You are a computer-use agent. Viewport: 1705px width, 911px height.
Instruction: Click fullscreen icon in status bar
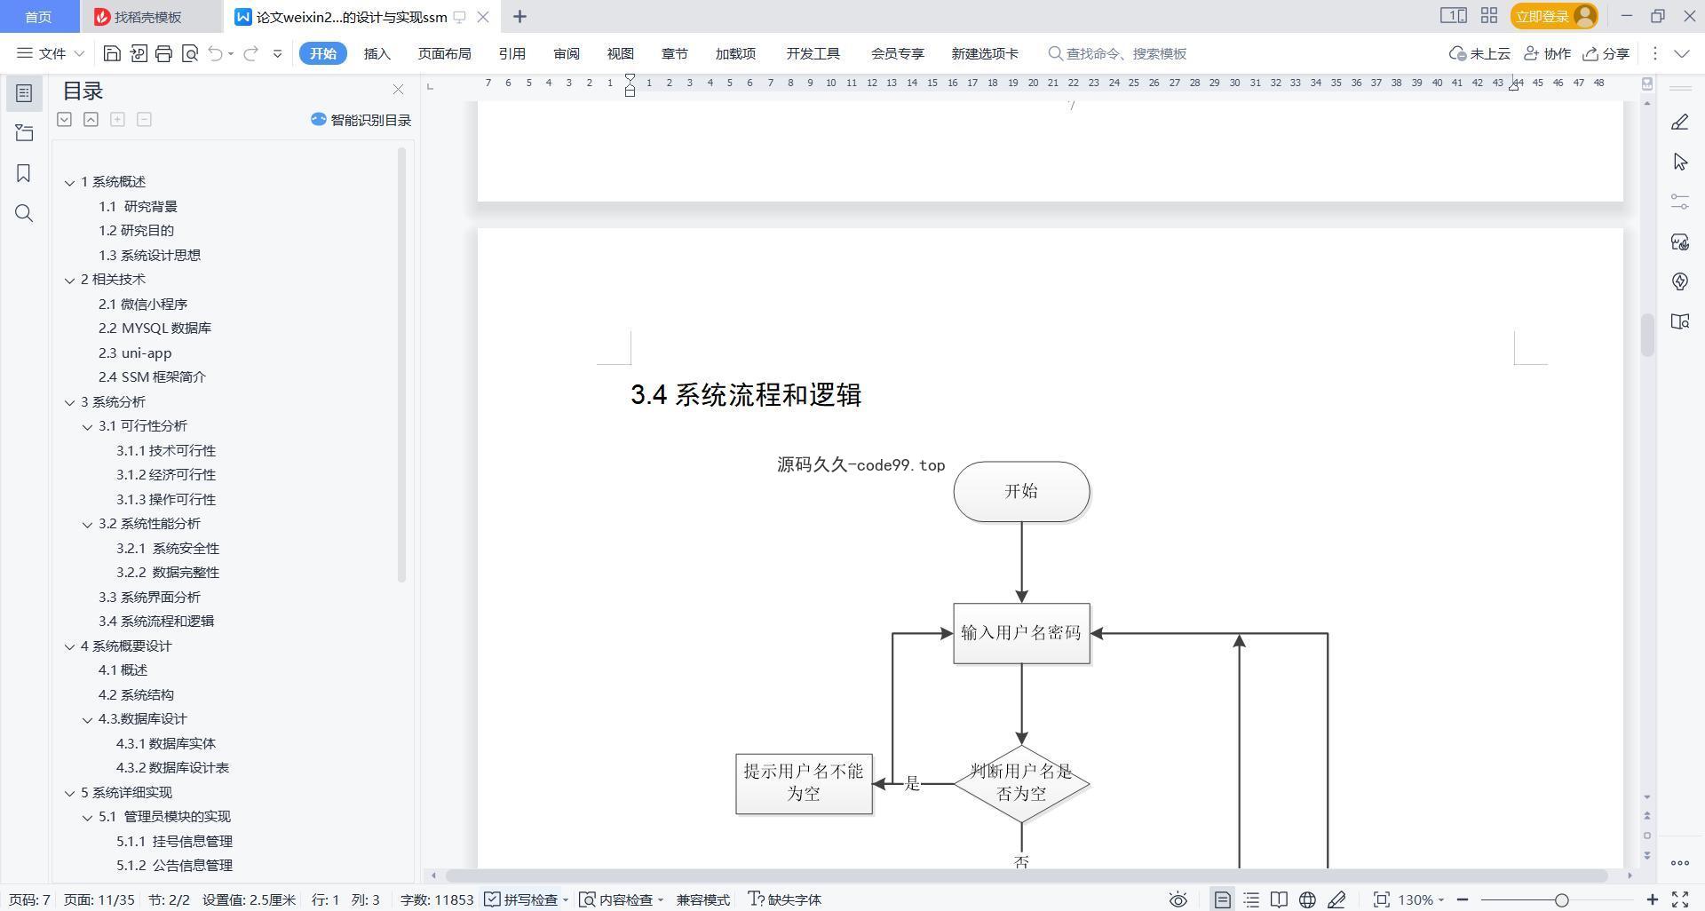[1680, 899]
